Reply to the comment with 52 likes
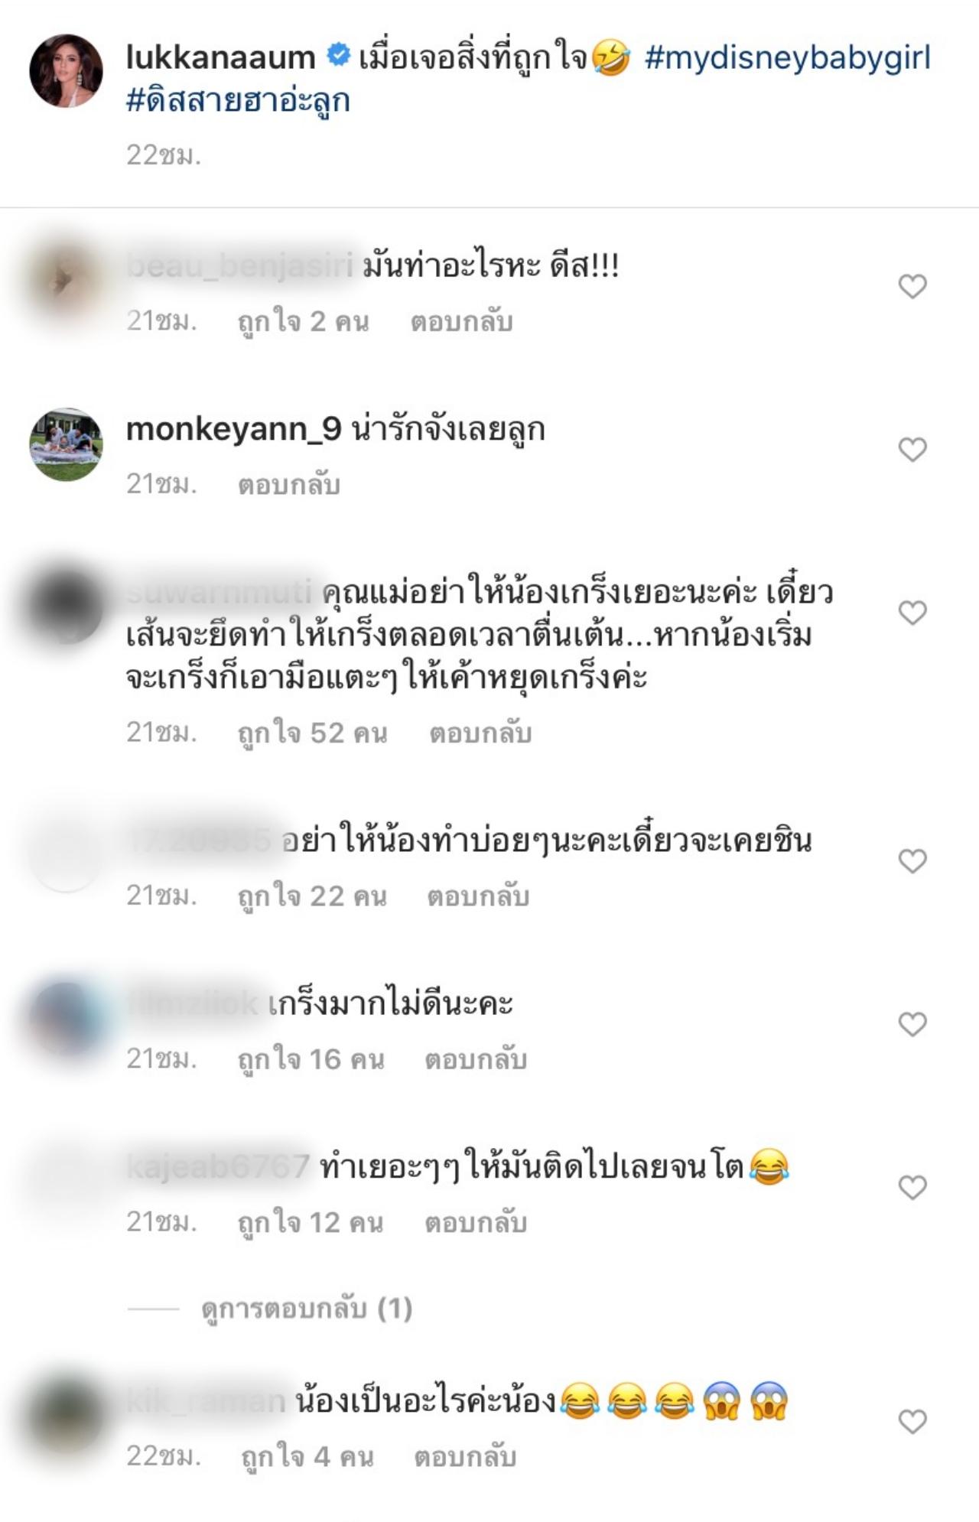Image resolution: width=979 pixels, height=1522 pixels. coord(480,733)
